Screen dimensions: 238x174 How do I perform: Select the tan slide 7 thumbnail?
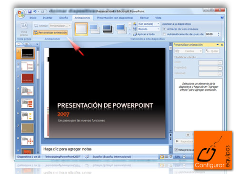(27, 128)
